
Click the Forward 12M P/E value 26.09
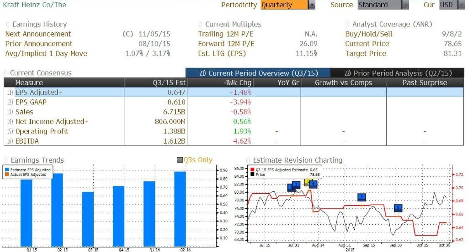(x=308, y=44)
